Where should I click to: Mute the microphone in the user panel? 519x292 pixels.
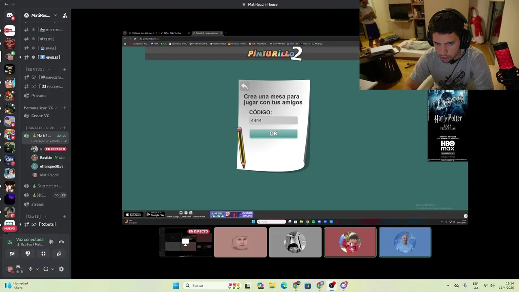coord(30,269)
